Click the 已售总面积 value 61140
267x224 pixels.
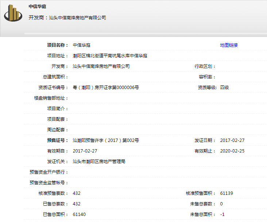pyautogui.click(x=79, y=215)
